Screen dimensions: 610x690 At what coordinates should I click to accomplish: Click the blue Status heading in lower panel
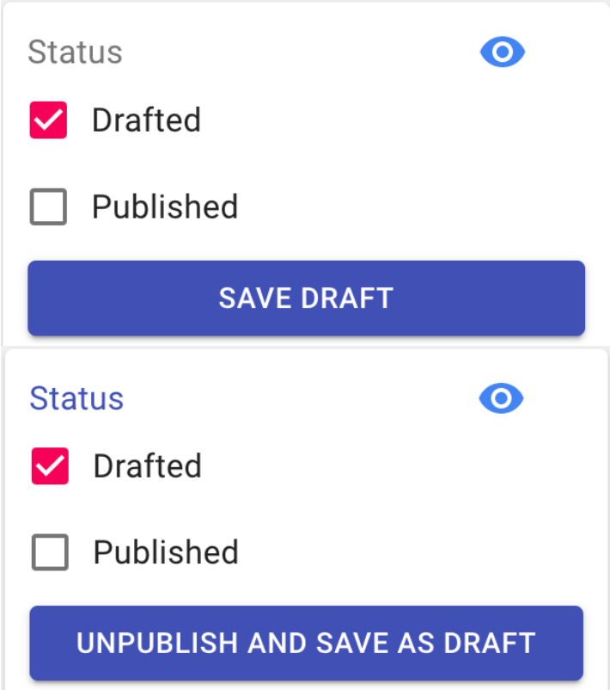point(76,398)
